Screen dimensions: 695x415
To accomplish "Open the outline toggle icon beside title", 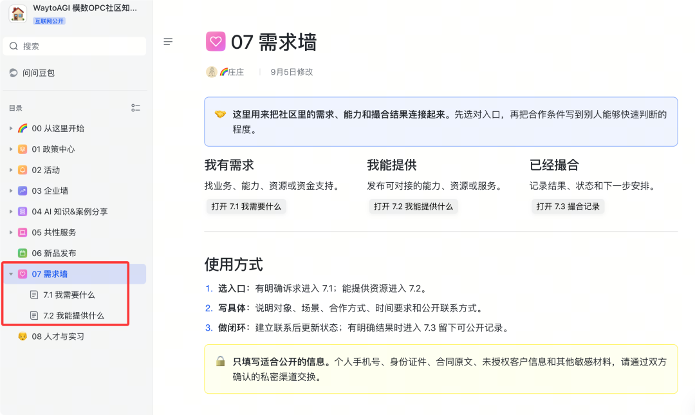I will [168, 42].
